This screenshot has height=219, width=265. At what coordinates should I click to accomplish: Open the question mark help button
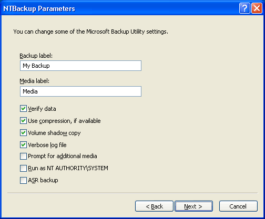244,8
